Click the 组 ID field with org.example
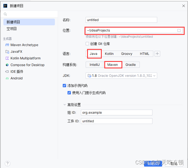This screenshot has width=188, height=168. coord(116,113)
